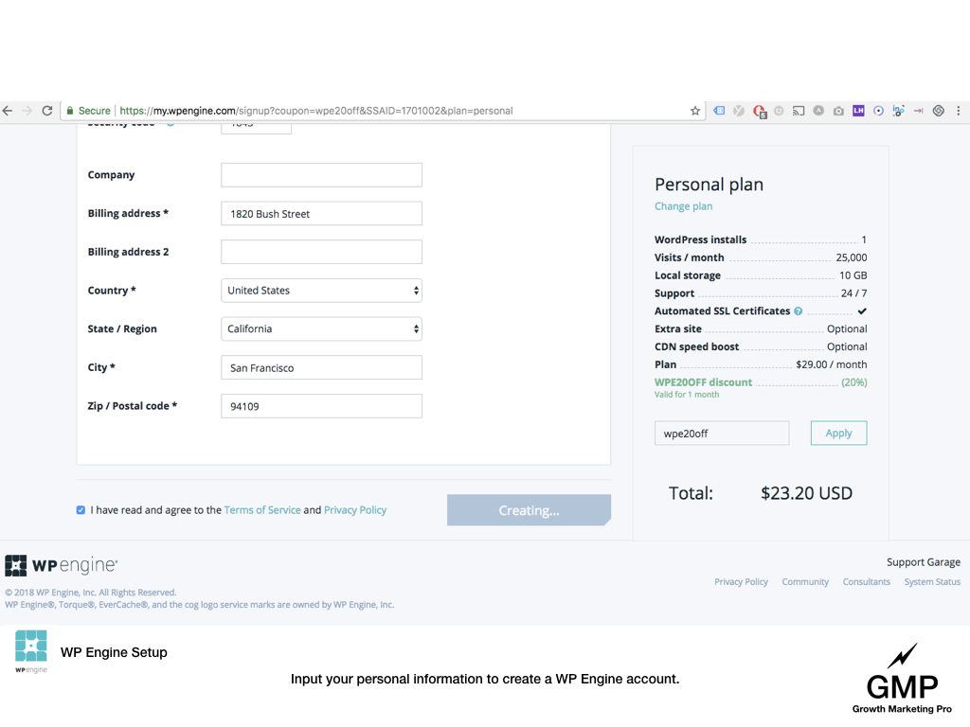
Task: Click the gray power-circle extension icon
Action: tap(779, 111)
